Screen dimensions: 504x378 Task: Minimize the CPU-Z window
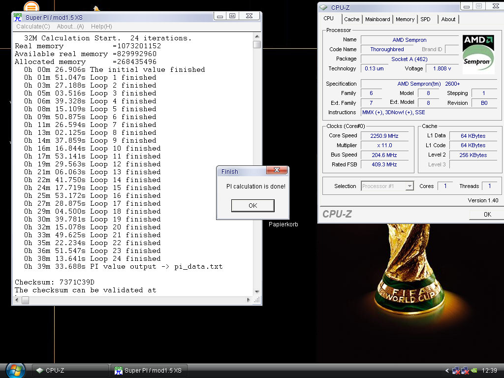(x=467, y=6)
